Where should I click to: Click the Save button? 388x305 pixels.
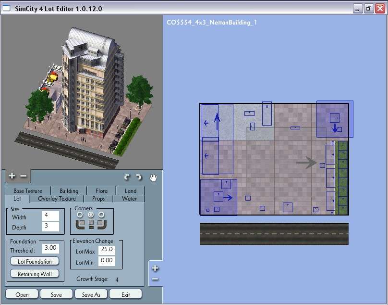[x=56, y=294]
